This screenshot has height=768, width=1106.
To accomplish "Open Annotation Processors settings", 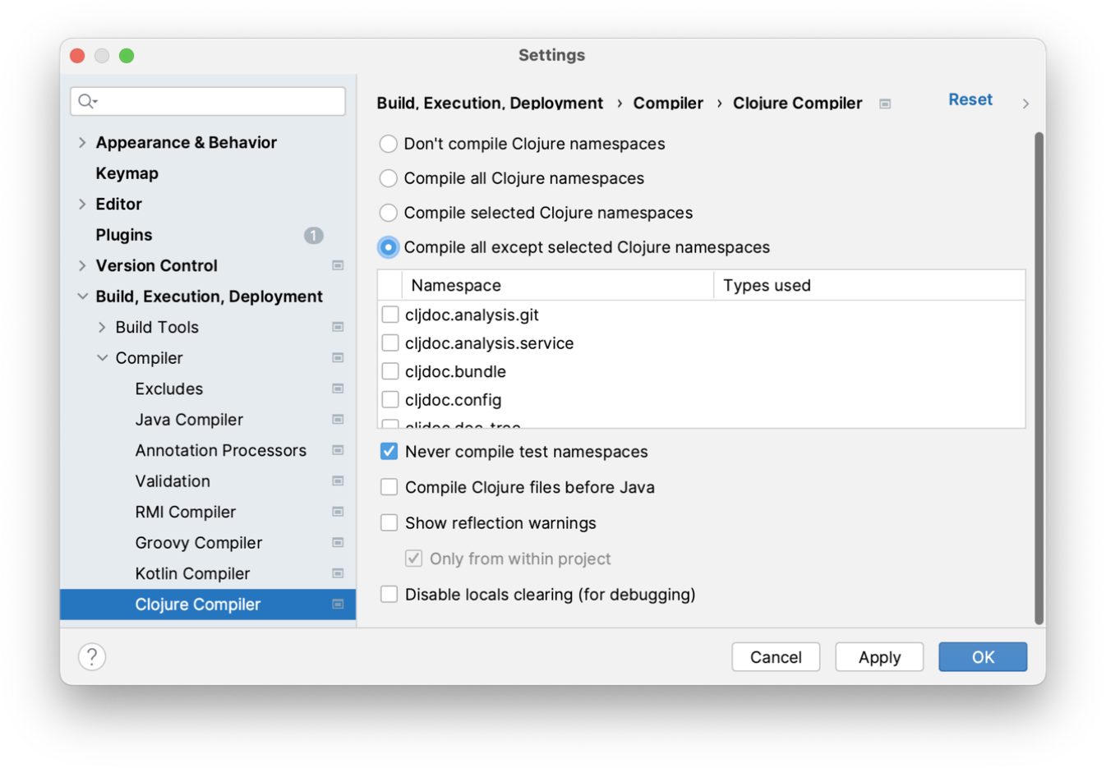I will click(220, 450).
